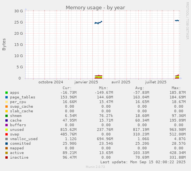Click the 'Min:' column header
Image resolution: width=191 pixels, height=171 pixels.
click(x=103, y=88)
